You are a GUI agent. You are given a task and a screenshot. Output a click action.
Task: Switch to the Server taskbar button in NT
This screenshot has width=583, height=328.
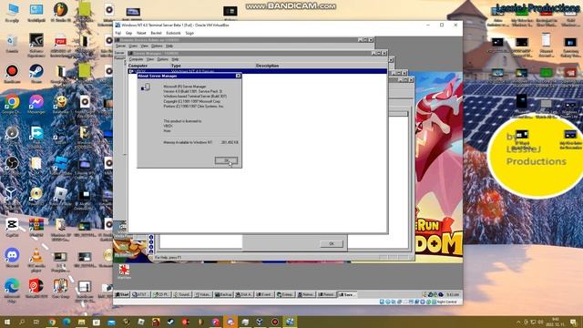click(347, 294)
